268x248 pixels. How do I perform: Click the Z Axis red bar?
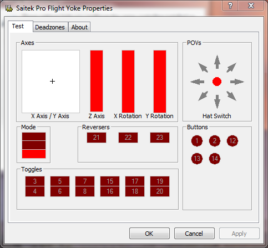tap(97, 81)
